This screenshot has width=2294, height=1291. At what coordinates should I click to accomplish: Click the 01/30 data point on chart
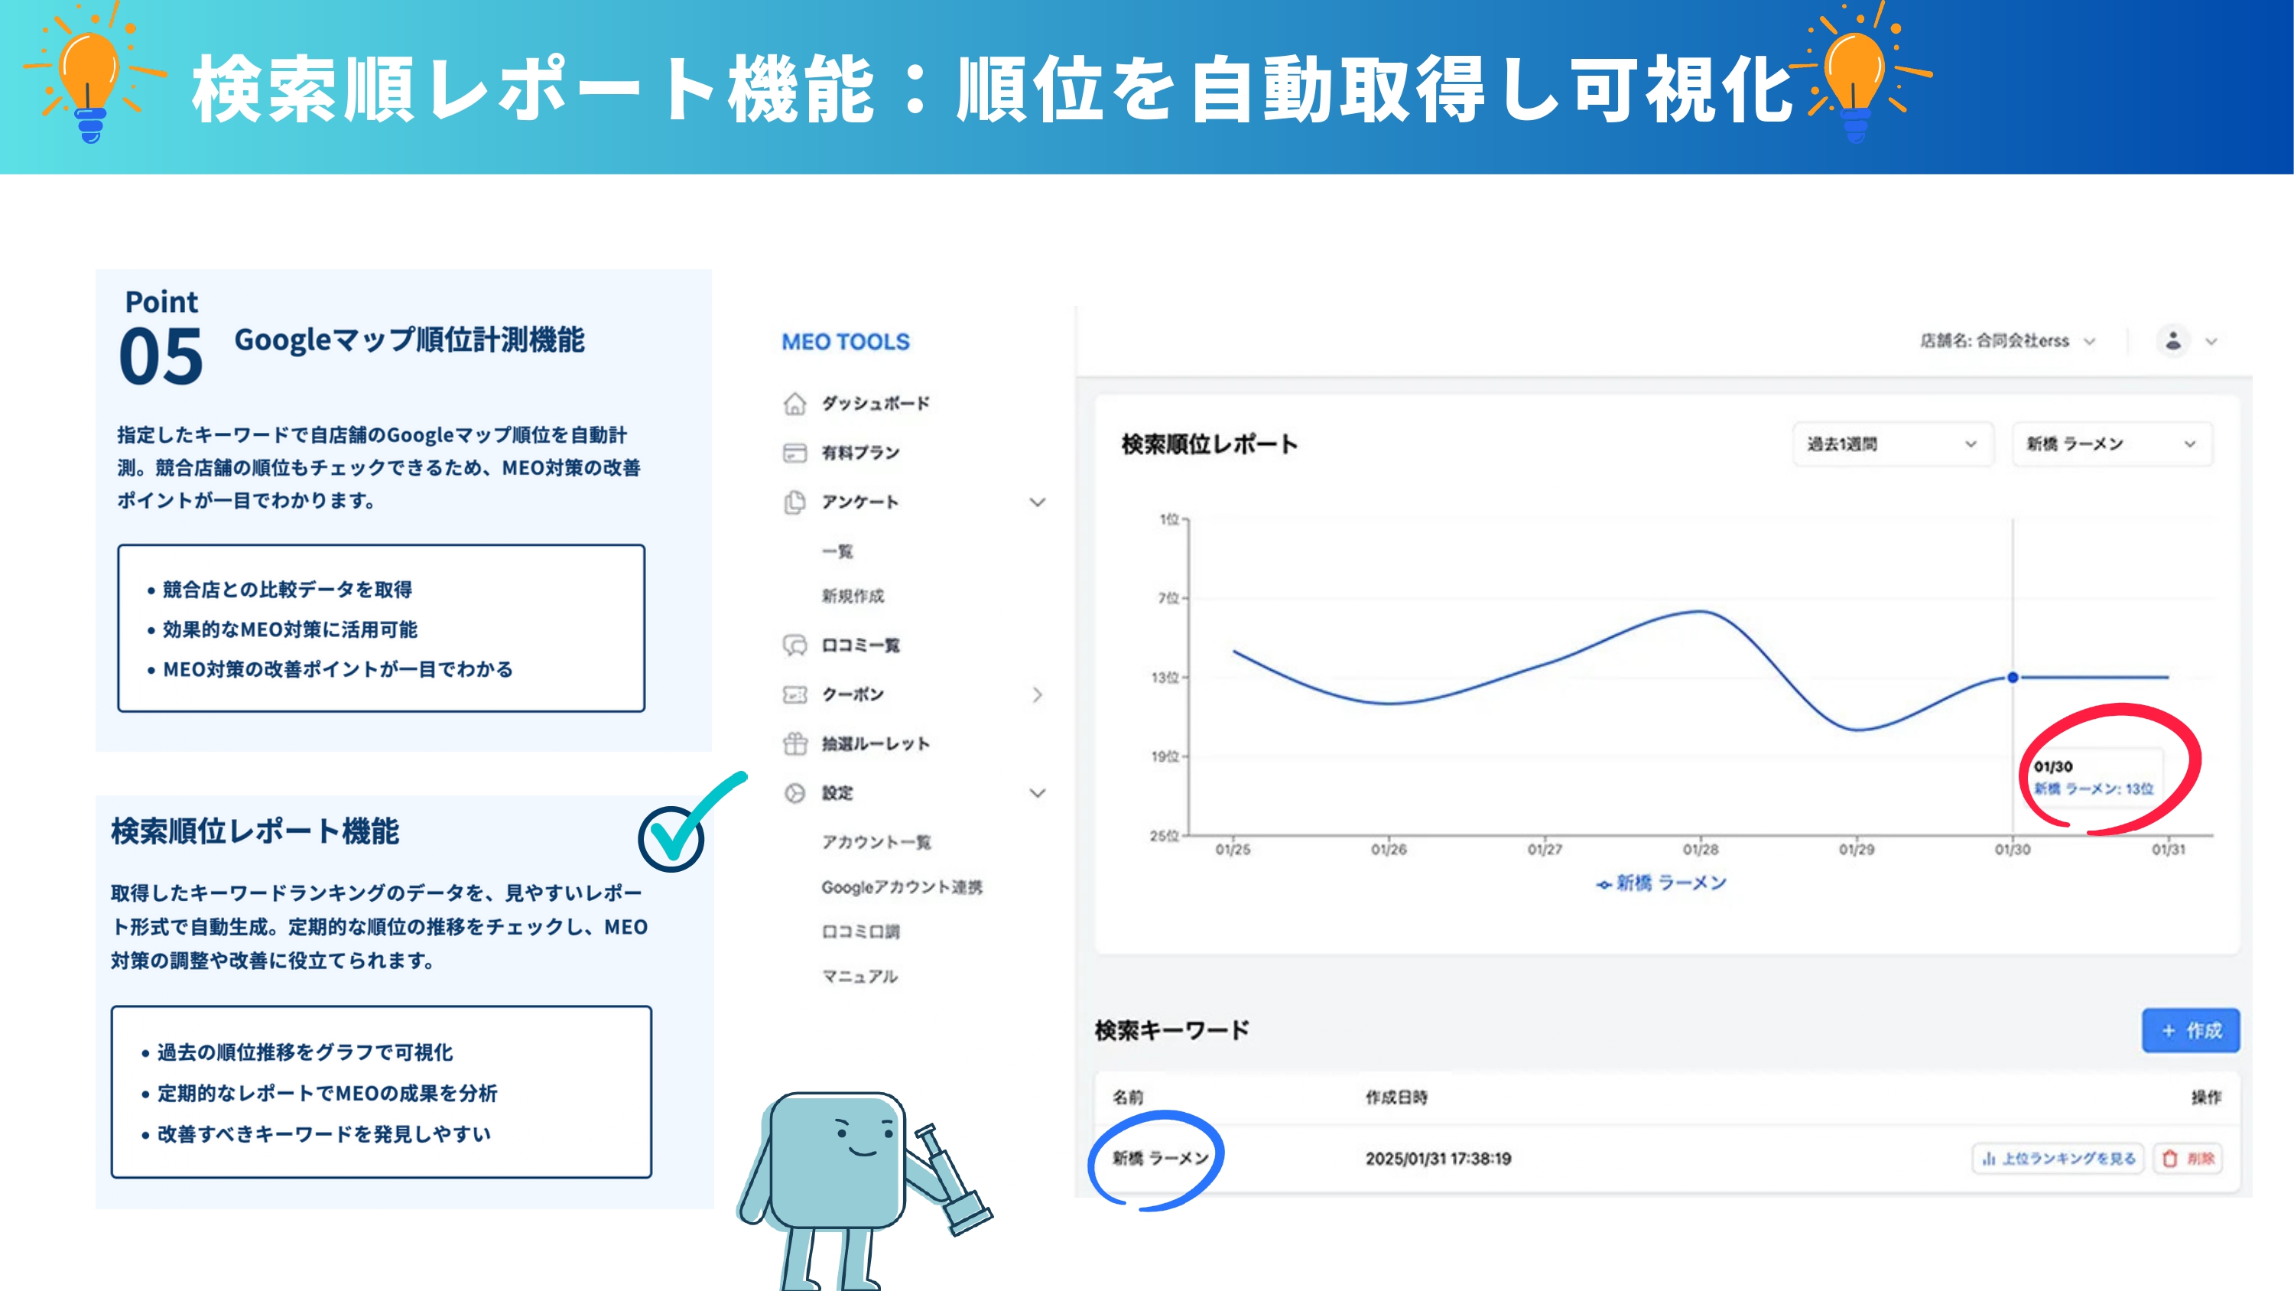pos(2013,677)
